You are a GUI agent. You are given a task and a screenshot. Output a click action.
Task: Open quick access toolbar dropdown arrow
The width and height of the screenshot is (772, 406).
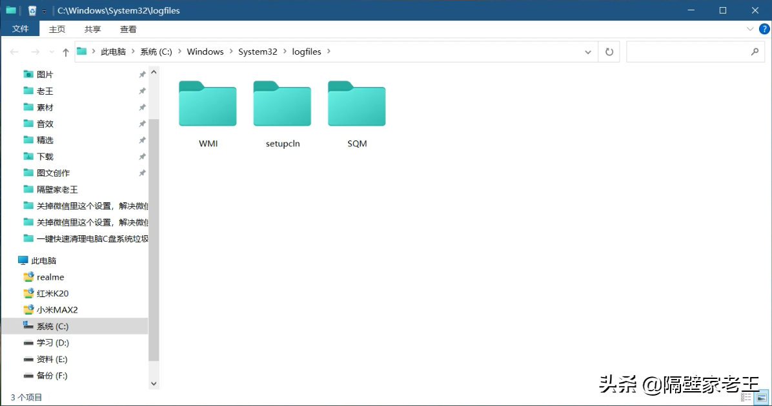point(44,11)
